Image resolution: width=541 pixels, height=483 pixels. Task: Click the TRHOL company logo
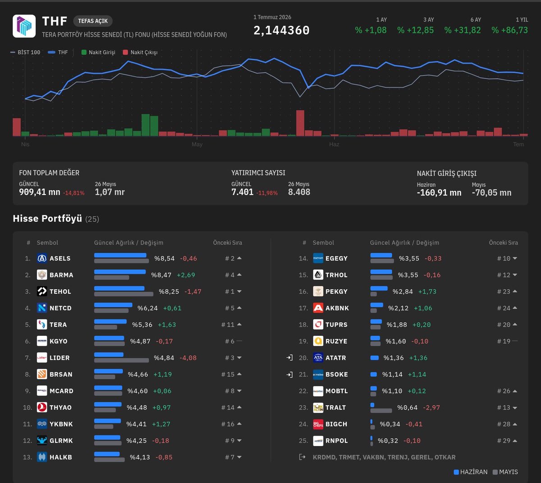coord(318,275)
